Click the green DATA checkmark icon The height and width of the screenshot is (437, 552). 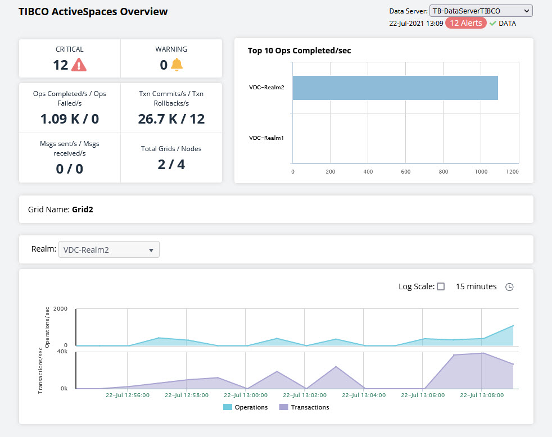[x=492, y=24]
